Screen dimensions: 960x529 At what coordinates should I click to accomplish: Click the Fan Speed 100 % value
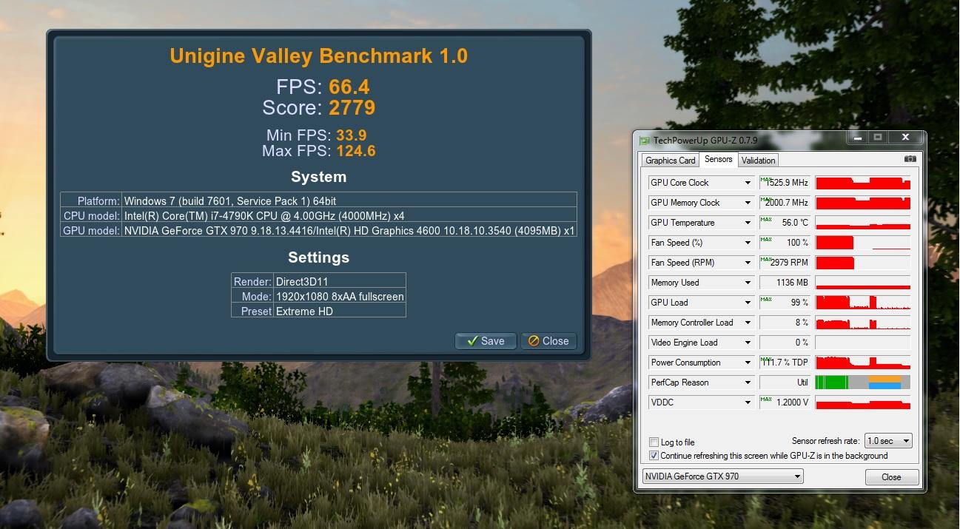pyautogui.click(x=785, y=243)
